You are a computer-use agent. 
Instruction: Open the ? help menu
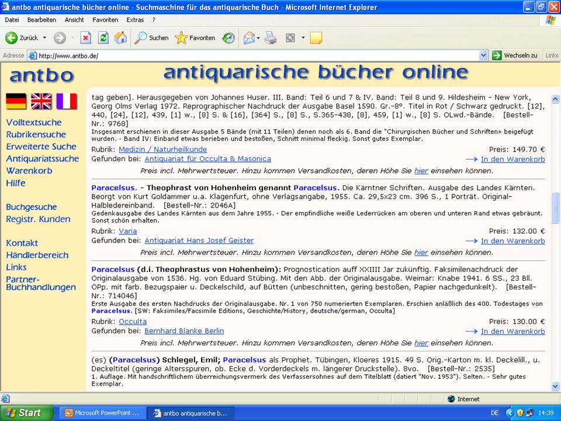(x=154, y=20)
